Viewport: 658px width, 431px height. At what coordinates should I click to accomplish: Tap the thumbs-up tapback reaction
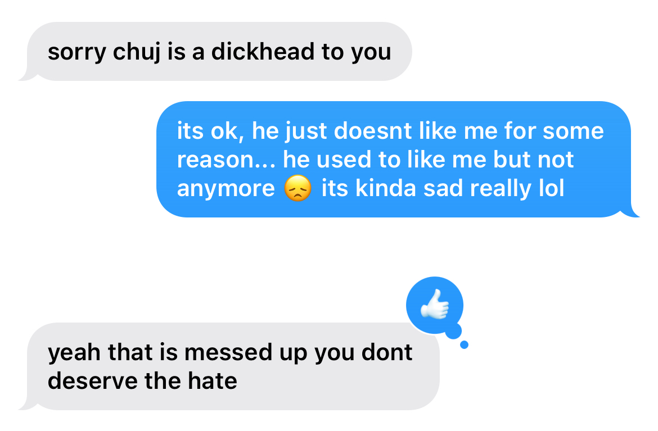coord(435,305)
